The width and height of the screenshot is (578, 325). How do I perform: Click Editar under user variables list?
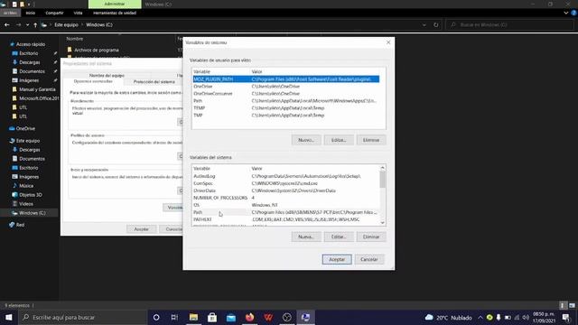[339, 140]
